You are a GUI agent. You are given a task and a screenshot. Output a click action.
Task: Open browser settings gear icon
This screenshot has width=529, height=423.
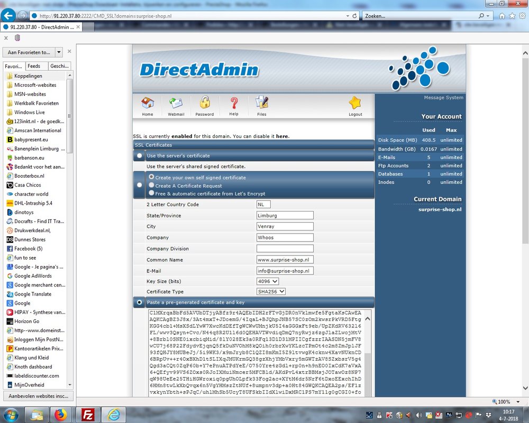522,16
